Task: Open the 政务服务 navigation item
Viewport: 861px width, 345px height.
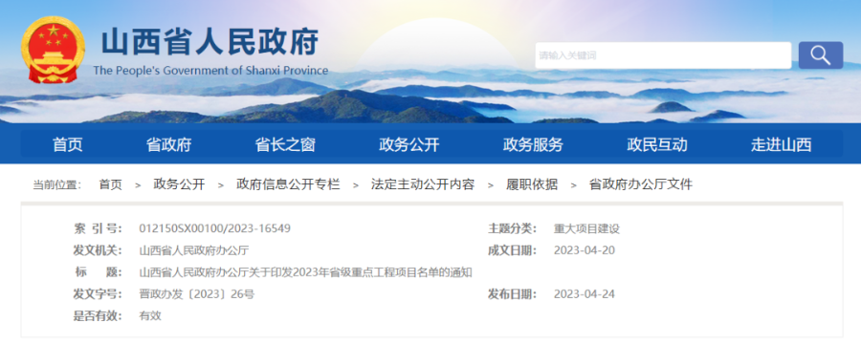Action: [x=533, y=145]
